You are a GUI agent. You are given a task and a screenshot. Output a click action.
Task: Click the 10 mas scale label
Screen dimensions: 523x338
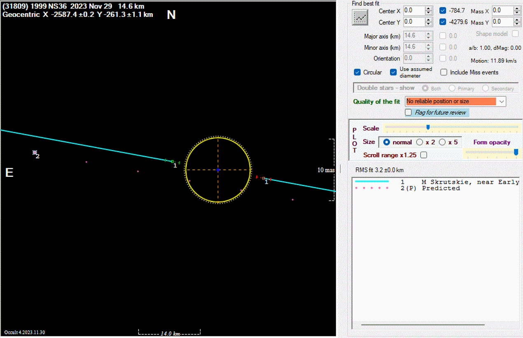point(326,170)
